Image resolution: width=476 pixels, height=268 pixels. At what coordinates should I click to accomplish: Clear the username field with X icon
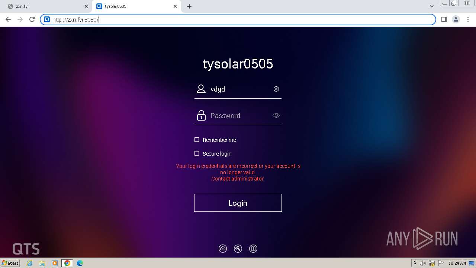276,89
